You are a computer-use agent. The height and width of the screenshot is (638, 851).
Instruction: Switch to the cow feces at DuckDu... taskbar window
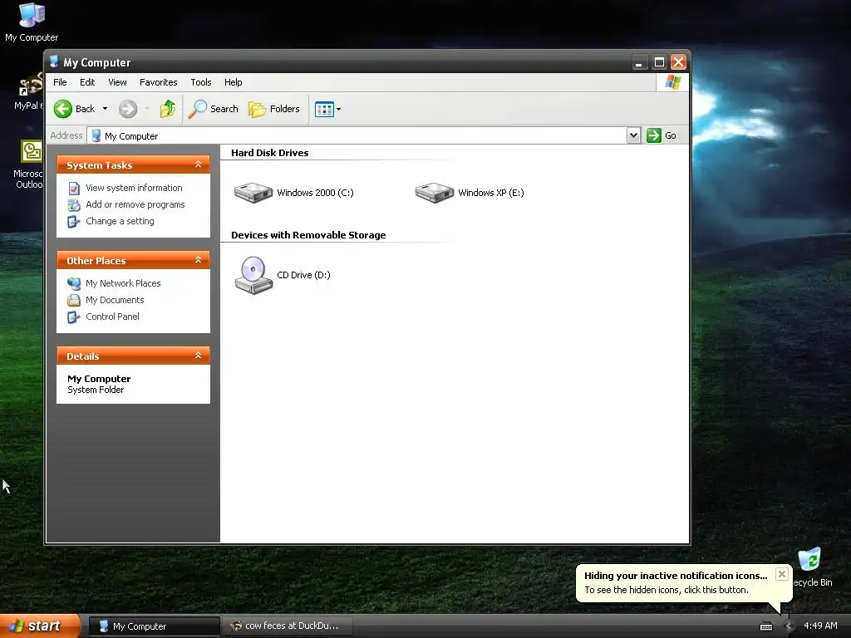coord(288,626)
